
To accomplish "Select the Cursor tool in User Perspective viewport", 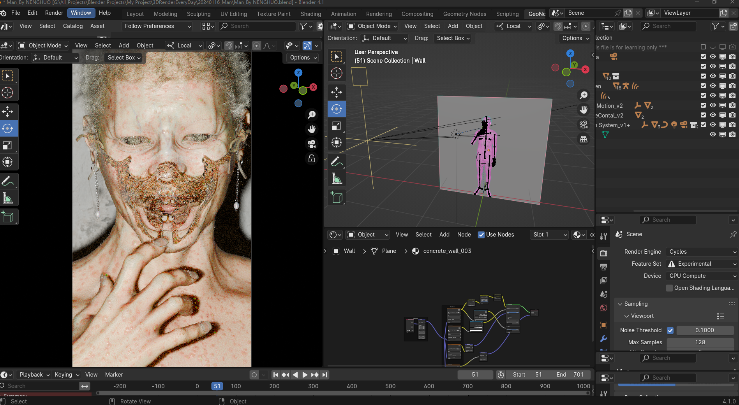I will click(337, 74).
